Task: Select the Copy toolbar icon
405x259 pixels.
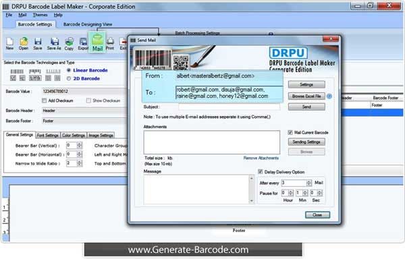Action: coord(69,43)
